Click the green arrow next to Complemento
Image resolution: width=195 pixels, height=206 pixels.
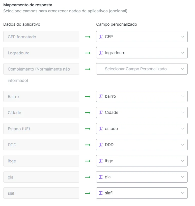click(88, 69)
